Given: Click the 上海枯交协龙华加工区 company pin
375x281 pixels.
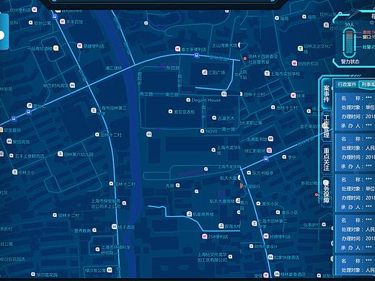Looking at the screenshot, I should coord(230,257).
